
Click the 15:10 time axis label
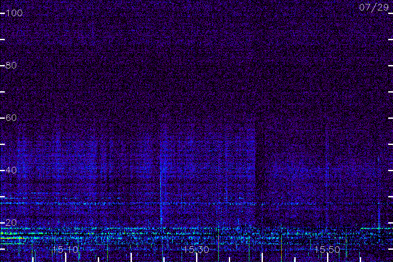click(x=65, y=249)
